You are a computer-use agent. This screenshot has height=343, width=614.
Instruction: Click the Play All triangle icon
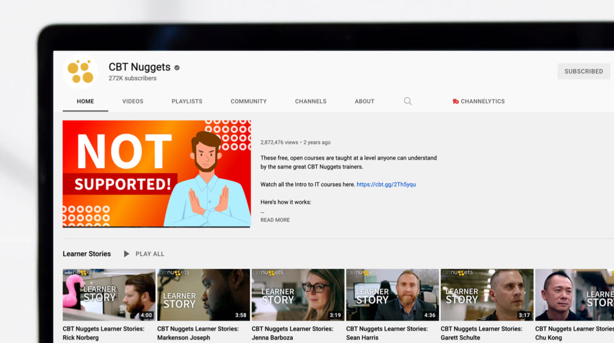(x=126, y=254)
